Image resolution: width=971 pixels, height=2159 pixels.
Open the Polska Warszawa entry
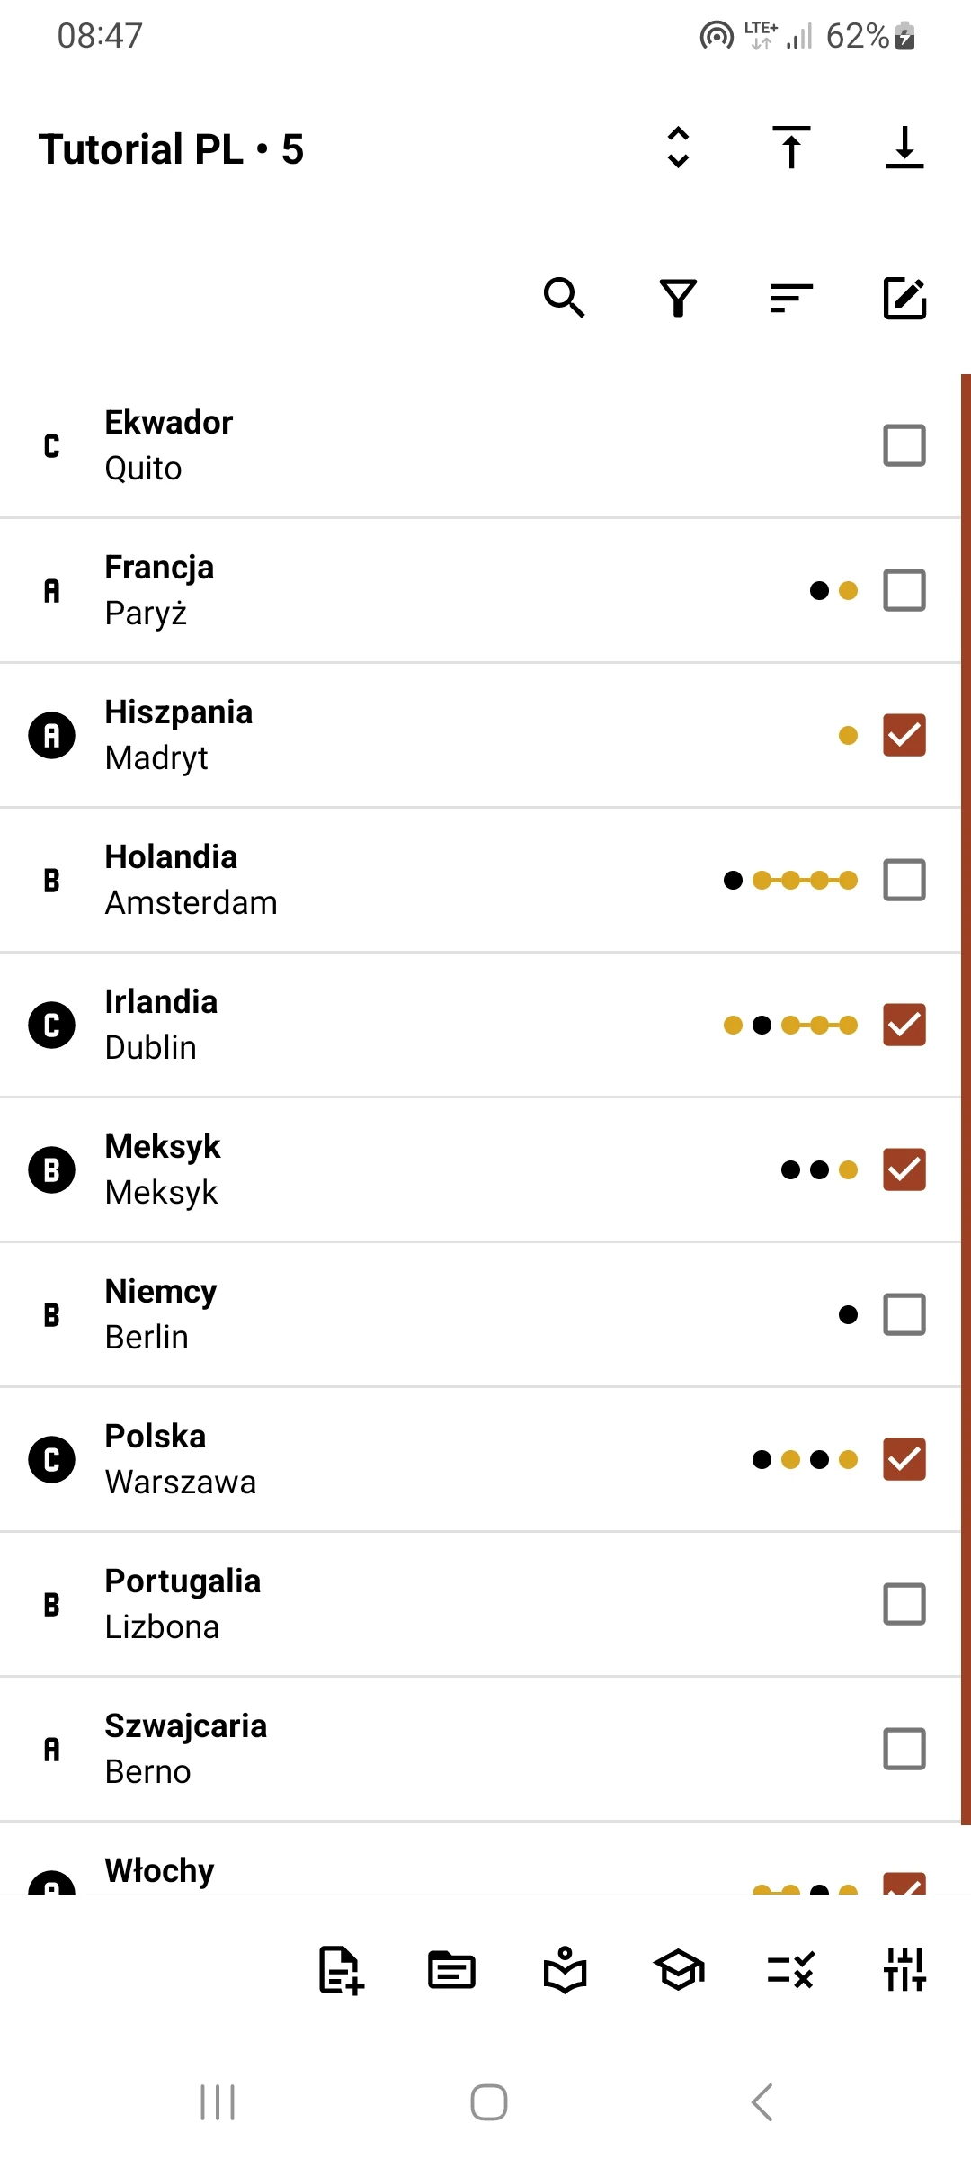(x=360, y=1458)
